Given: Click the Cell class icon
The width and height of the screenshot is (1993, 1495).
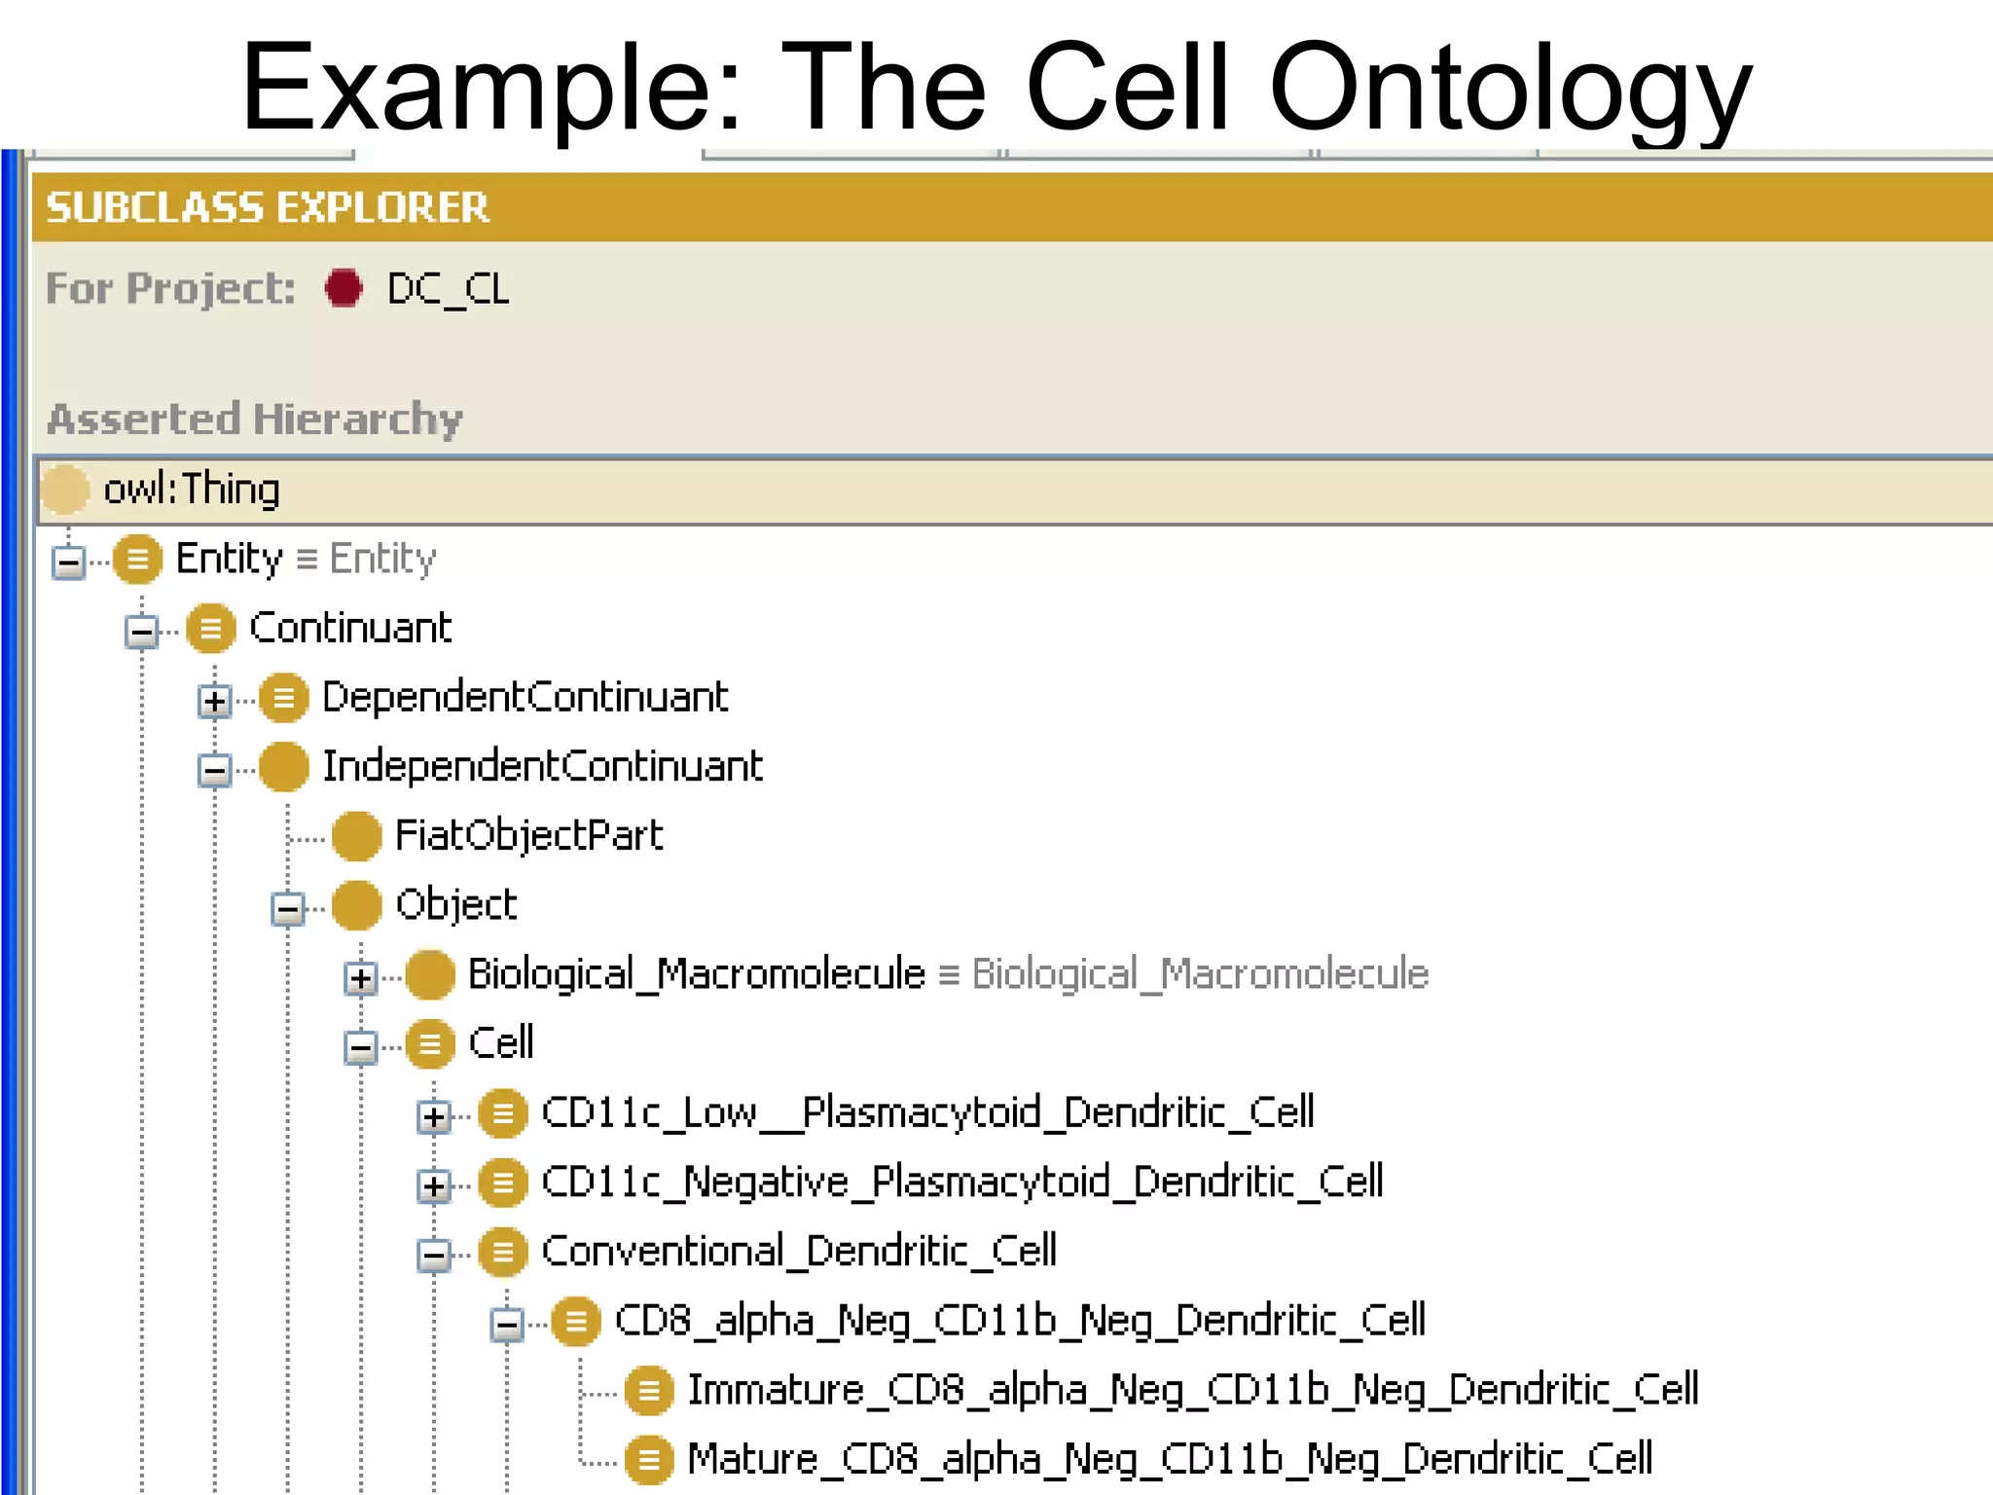Looking at the screenshot, I should coord(430,1044).
